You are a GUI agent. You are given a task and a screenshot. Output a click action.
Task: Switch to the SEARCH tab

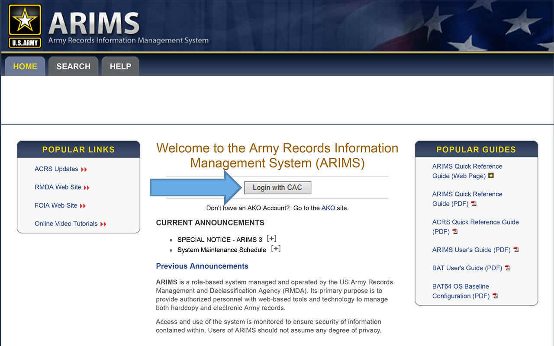[x=73, y=67]
